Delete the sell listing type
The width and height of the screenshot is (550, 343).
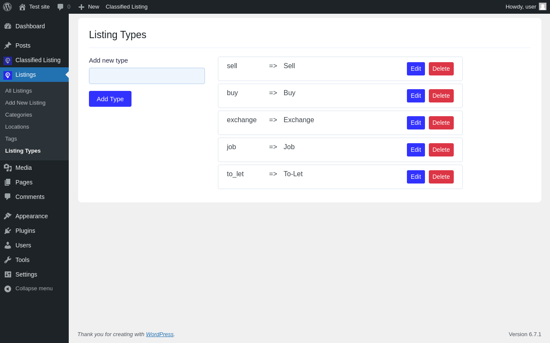tap(441, 69)
